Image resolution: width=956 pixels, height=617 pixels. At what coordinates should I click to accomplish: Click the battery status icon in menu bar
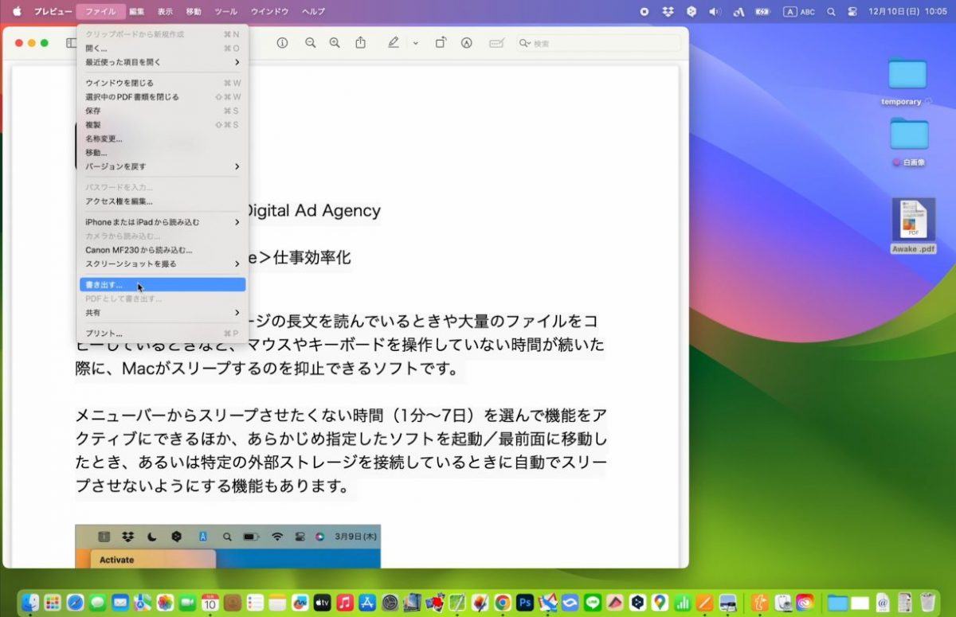pos(763,12)
